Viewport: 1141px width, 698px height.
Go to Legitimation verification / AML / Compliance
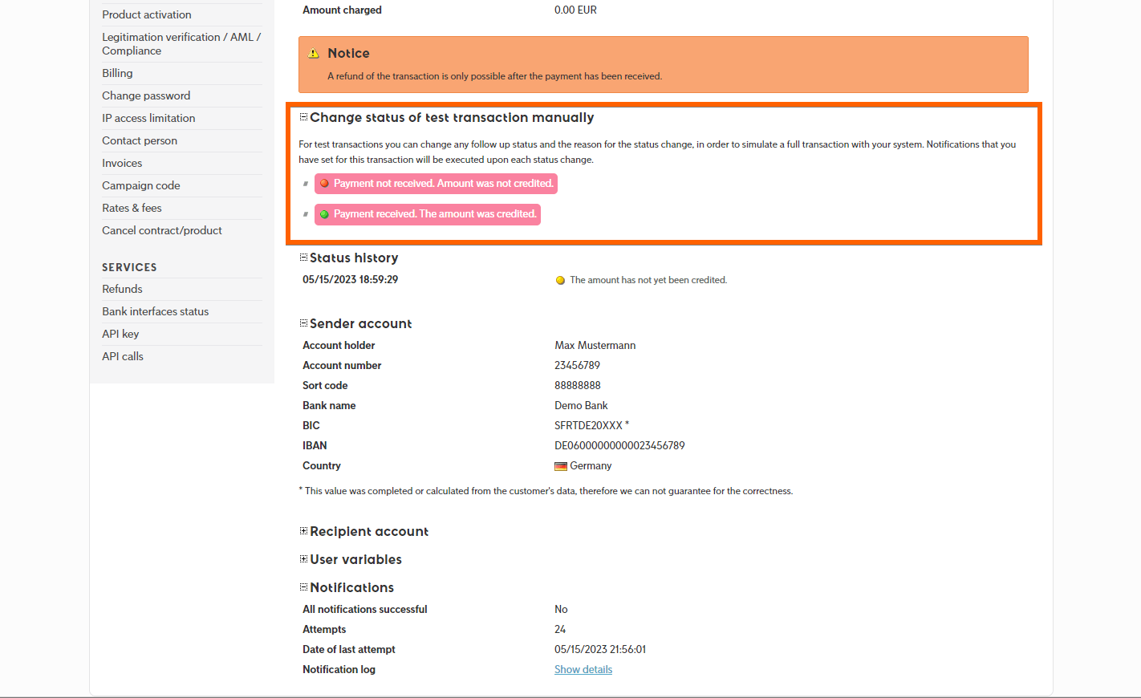click(181, 44)
